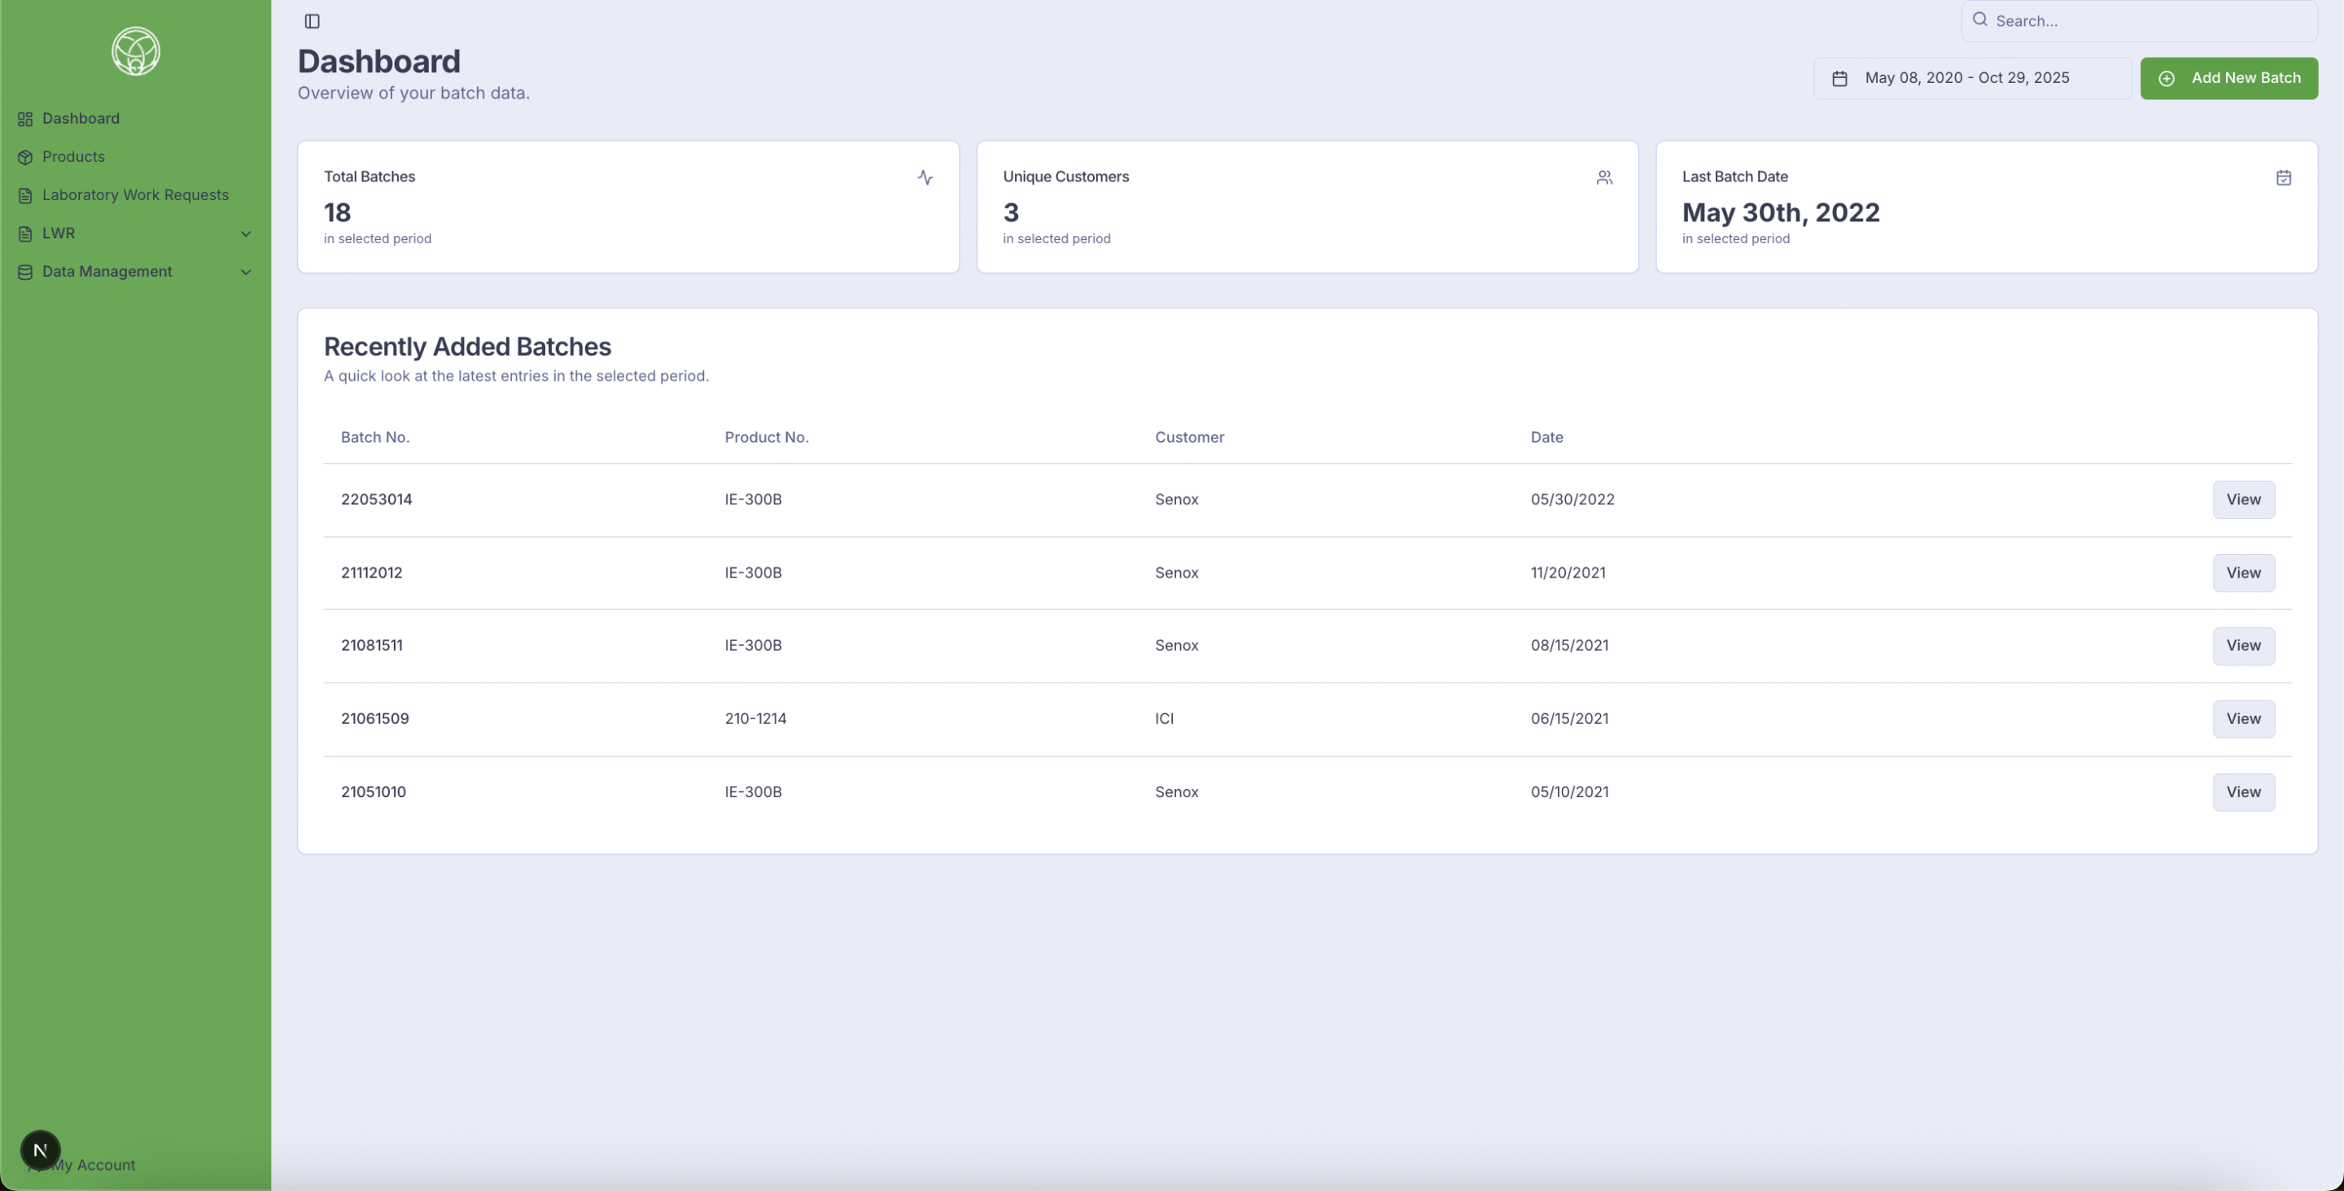Click View on batch 21051010
This screenshot has height=1191, width=2344.
point(2243,792)
